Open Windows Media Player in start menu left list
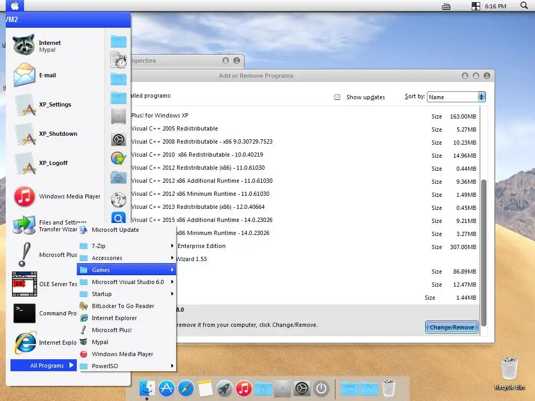The height and width of the screenshot is (401, 535). click(56, 196)
